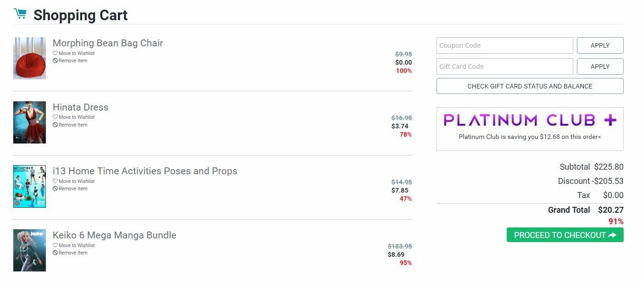Remove i13 Home Time Activities item link

(x=72, y=188)
